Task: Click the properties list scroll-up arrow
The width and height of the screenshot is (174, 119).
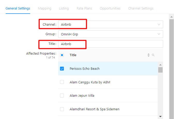Action: click(x=160, y=65)
